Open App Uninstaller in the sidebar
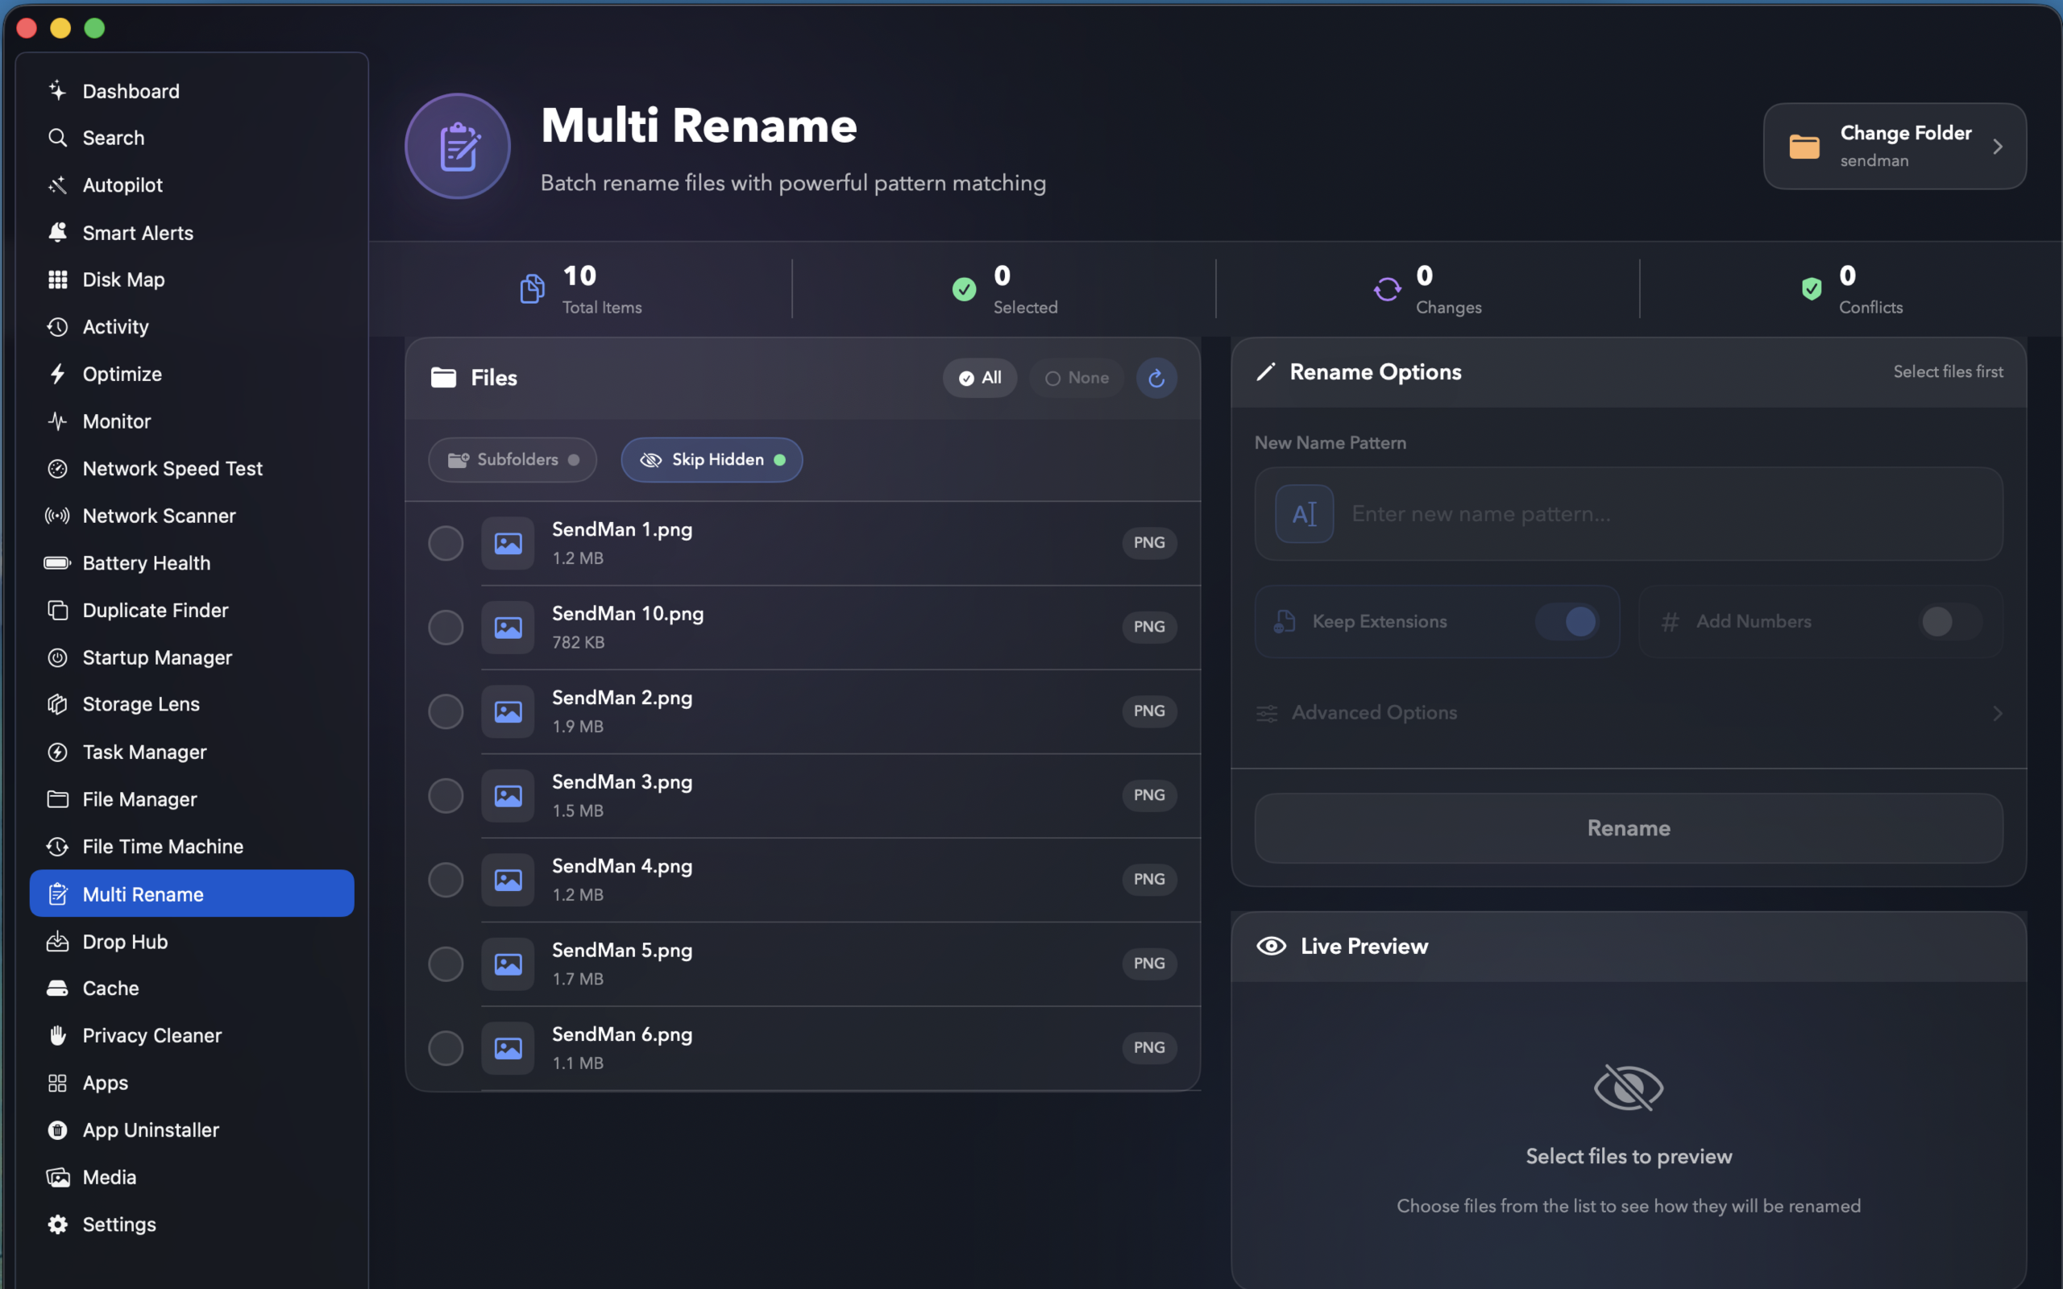This screenshot has height=1289, width=2063. coord(192,1129)
